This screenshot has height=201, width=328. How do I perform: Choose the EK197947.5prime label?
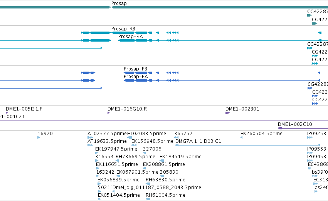tap(116, 149)
